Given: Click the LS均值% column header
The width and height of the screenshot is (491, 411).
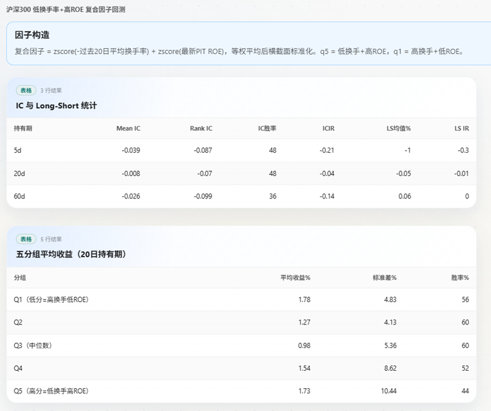Looking at the screenshot, I should pyautogui.click(x=399, y=129).
